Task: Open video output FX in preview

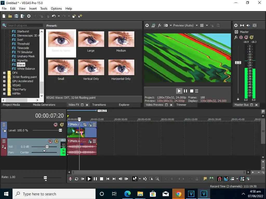Action: click(x=159, y=25)
